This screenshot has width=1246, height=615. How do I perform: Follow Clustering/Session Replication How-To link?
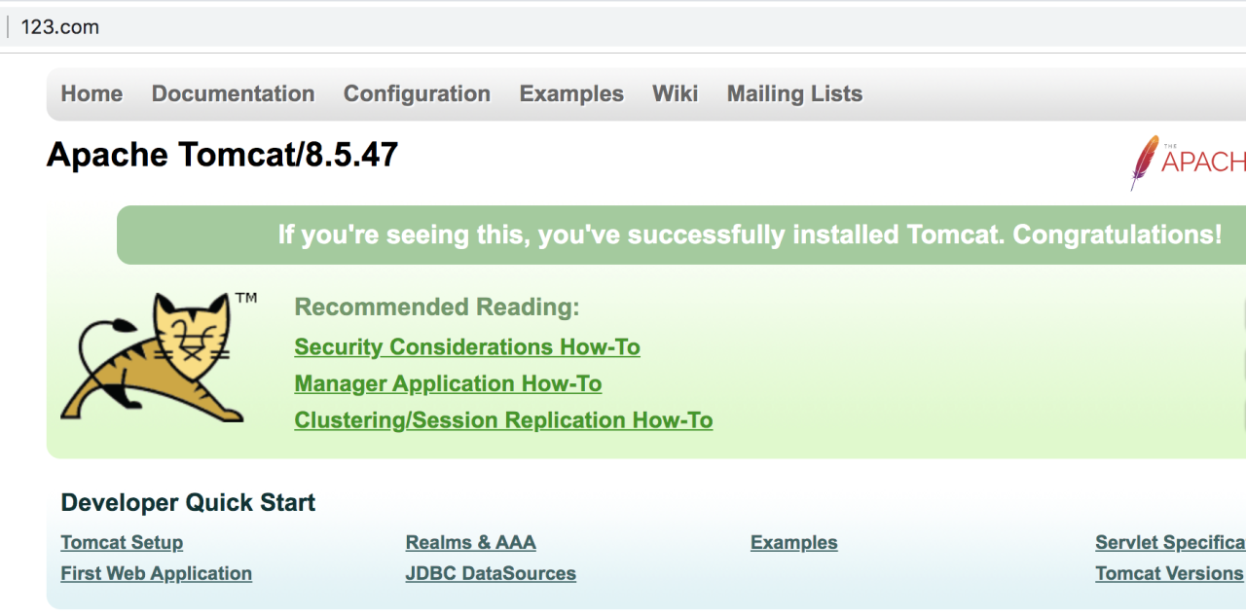[503, 421]
